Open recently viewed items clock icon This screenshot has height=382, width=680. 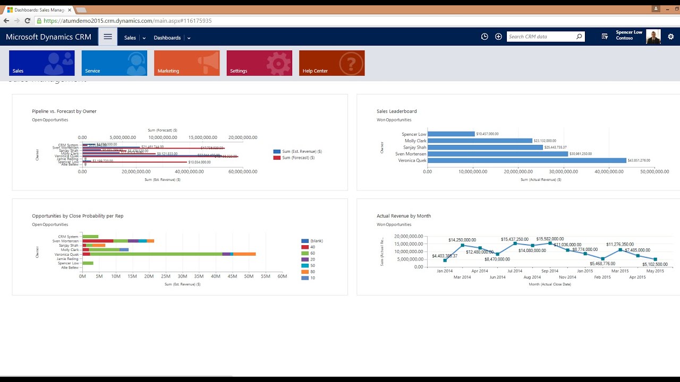(484, 37)
